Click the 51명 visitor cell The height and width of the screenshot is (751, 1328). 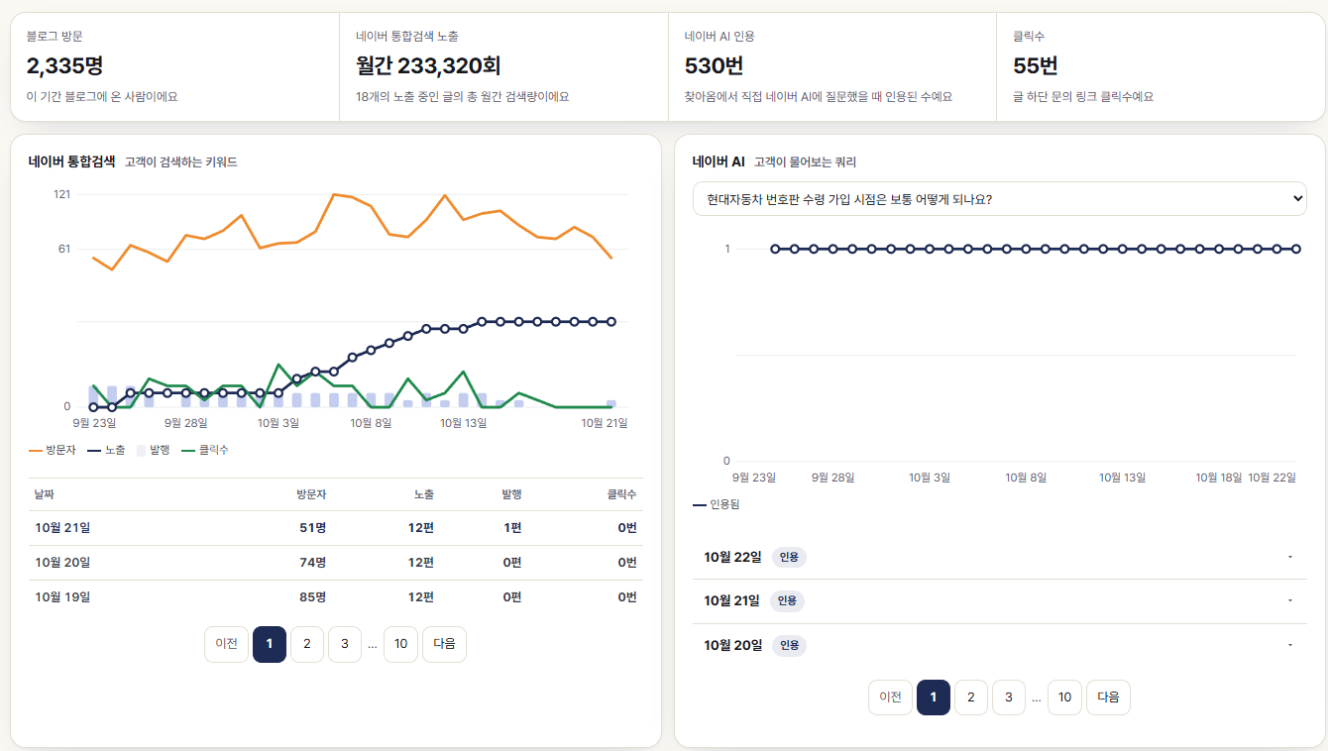click(313, 528)
